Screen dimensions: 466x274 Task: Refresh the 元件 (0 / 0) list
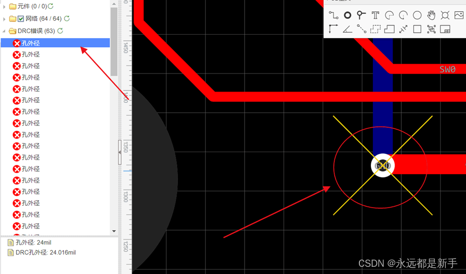click(x=51, y=6)
